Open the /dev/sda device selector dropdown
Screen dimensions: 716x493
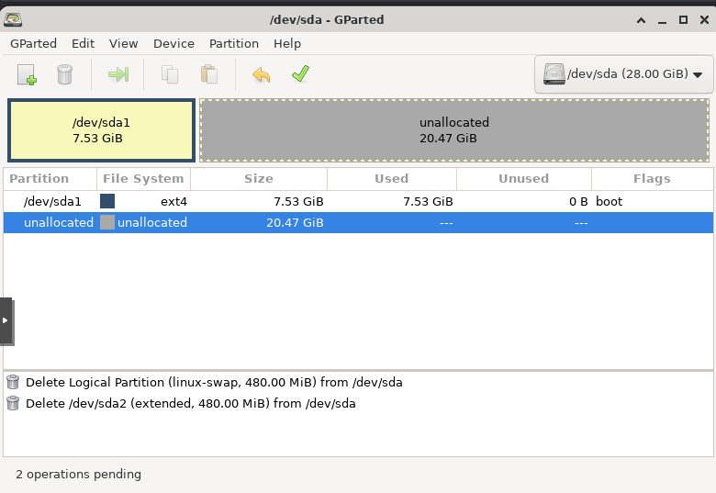click(x=624, y=74)
